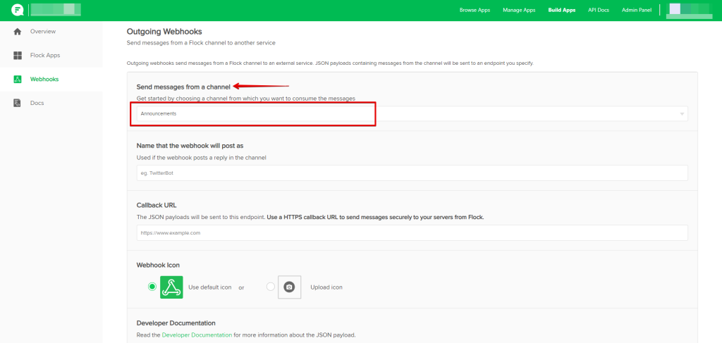The width and height of the screenshot is (722, 343).
Task: Click the channel dropdown arrow
Action: click(682, 114)
